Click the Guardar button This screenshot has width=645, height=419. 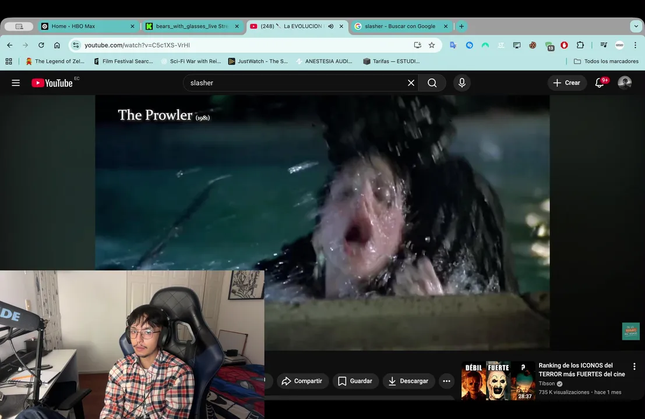355,381
